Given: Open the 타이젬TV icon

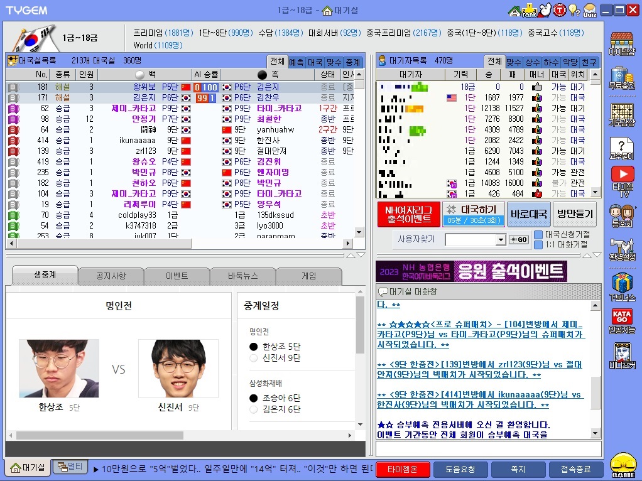Looking at the screenshot, I should [x=623, y=181].
